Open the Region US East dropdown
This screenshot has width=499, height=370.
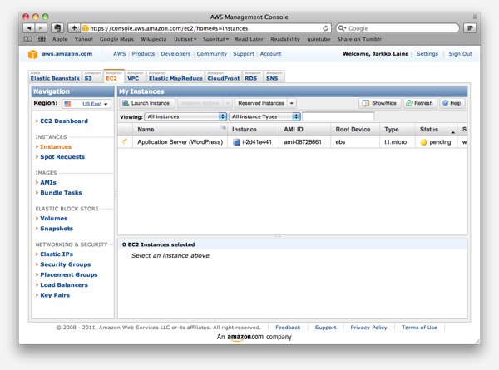(x=85, y=104)
